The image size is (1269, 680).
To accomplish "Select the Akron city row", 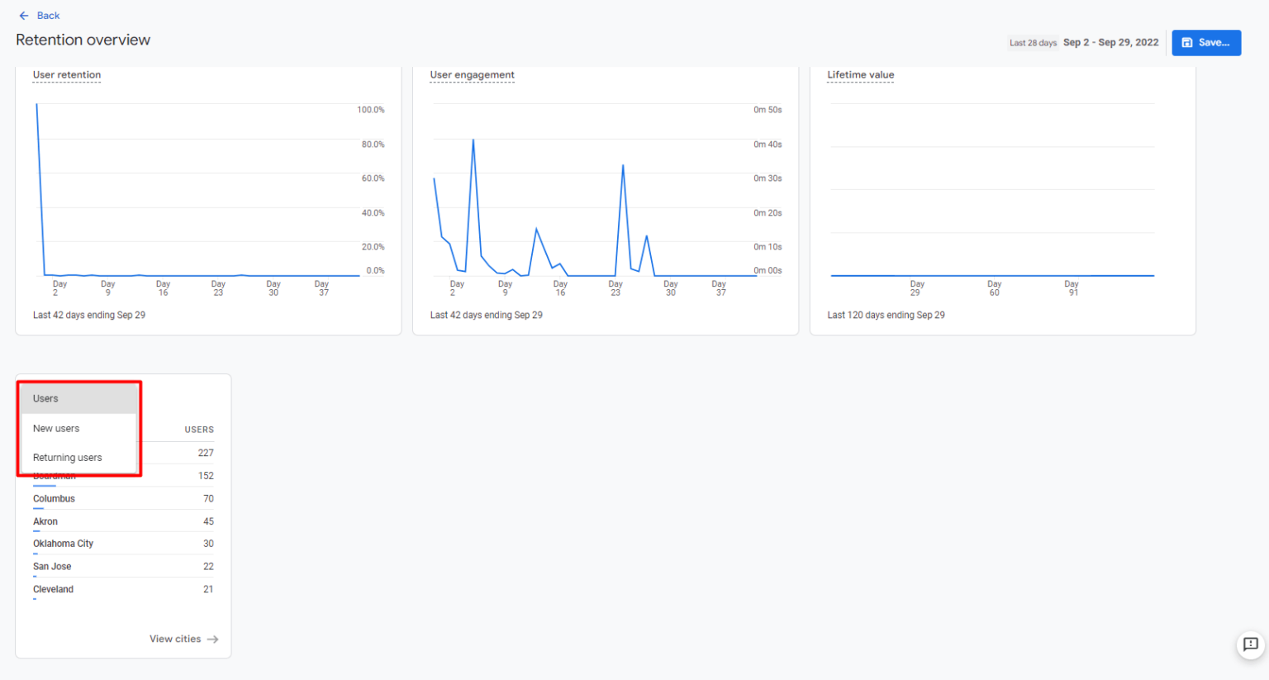I will click(123, 521).
